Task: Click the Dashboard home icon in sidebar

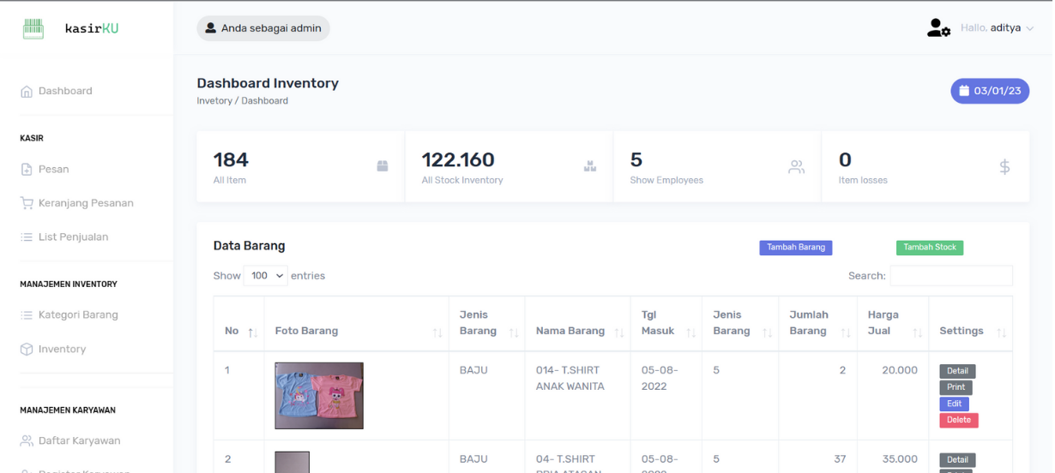Action: click(x=27, y=92)
